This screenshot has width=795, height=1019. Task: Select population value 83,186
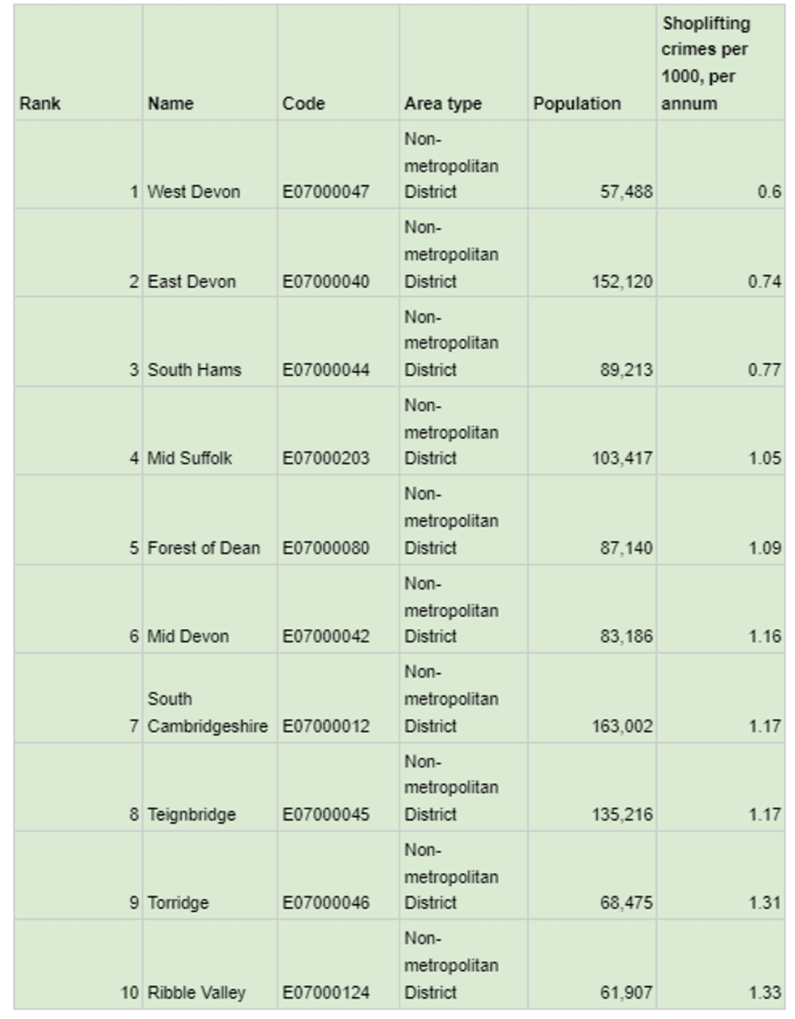[626, 636]
